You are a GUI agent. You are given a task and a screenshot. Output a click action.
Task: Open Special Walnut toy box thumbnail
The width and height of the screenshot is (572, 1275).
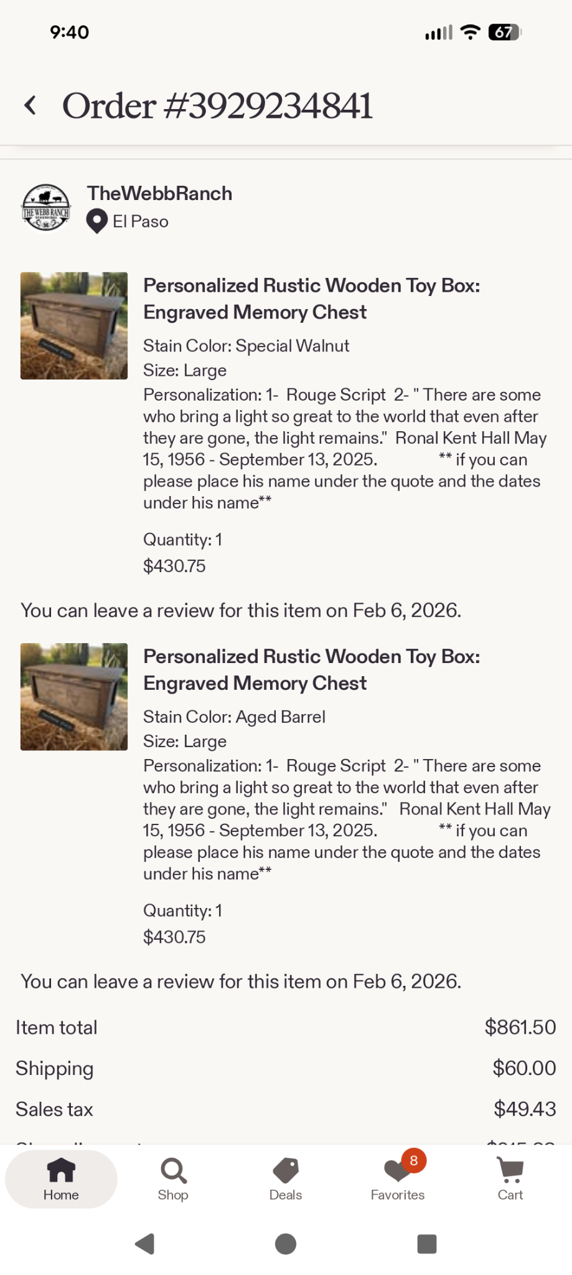tap(74, 326)
